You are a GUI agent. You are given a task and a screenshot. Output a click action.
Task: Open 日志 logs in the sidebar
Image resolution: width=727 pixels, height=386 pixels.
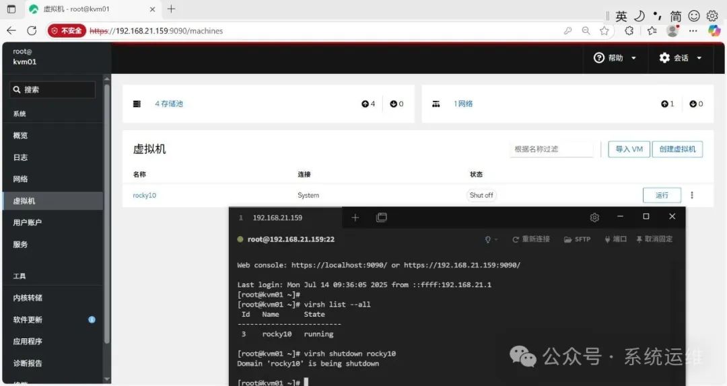(21, 157)
